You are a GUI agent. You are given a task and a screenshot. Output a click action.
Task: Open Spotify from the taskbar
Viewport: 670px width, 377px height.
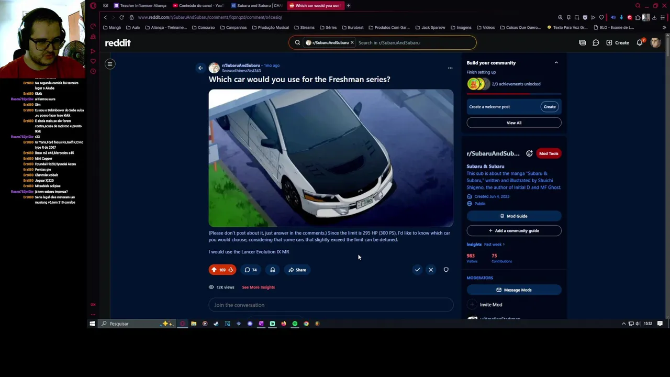coord(295,324)
